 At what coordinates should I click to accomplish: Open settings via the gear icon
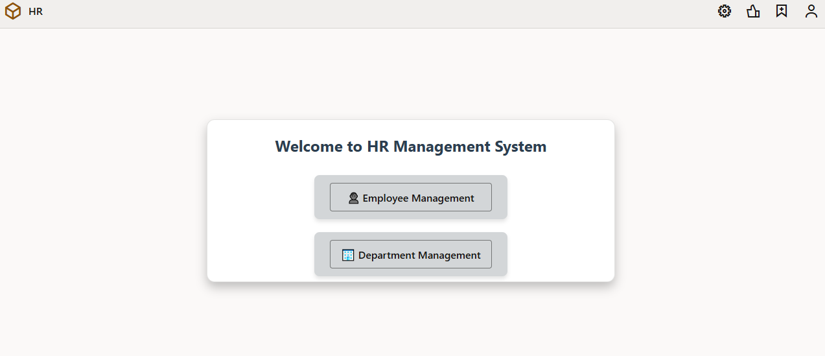coord(725,11)
